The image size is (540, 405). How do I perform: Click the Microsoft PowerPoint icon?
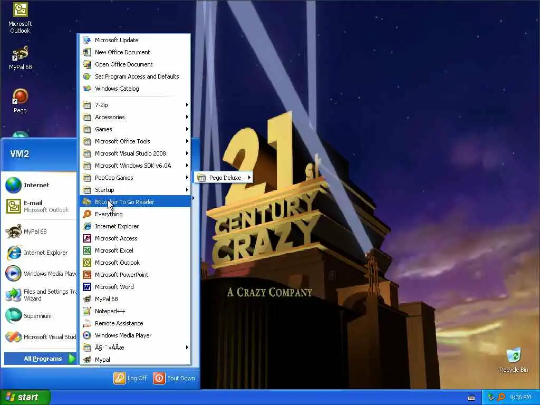click(x=87, y=274)
